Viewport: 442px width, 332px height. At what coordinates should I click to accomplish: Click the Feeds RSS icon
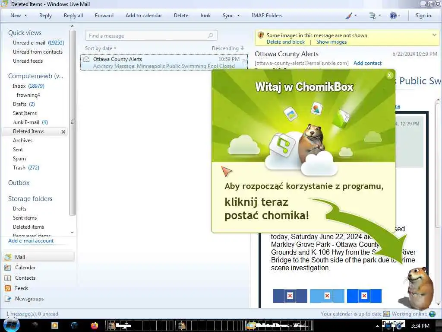point(8,288)
